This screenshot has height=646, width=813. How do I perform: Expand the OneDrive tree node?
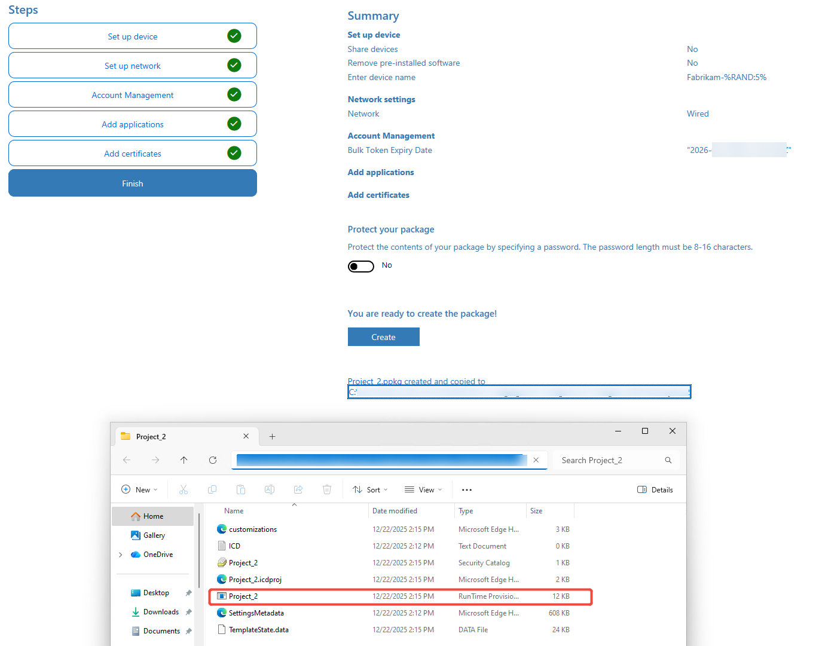coord(120,555)
